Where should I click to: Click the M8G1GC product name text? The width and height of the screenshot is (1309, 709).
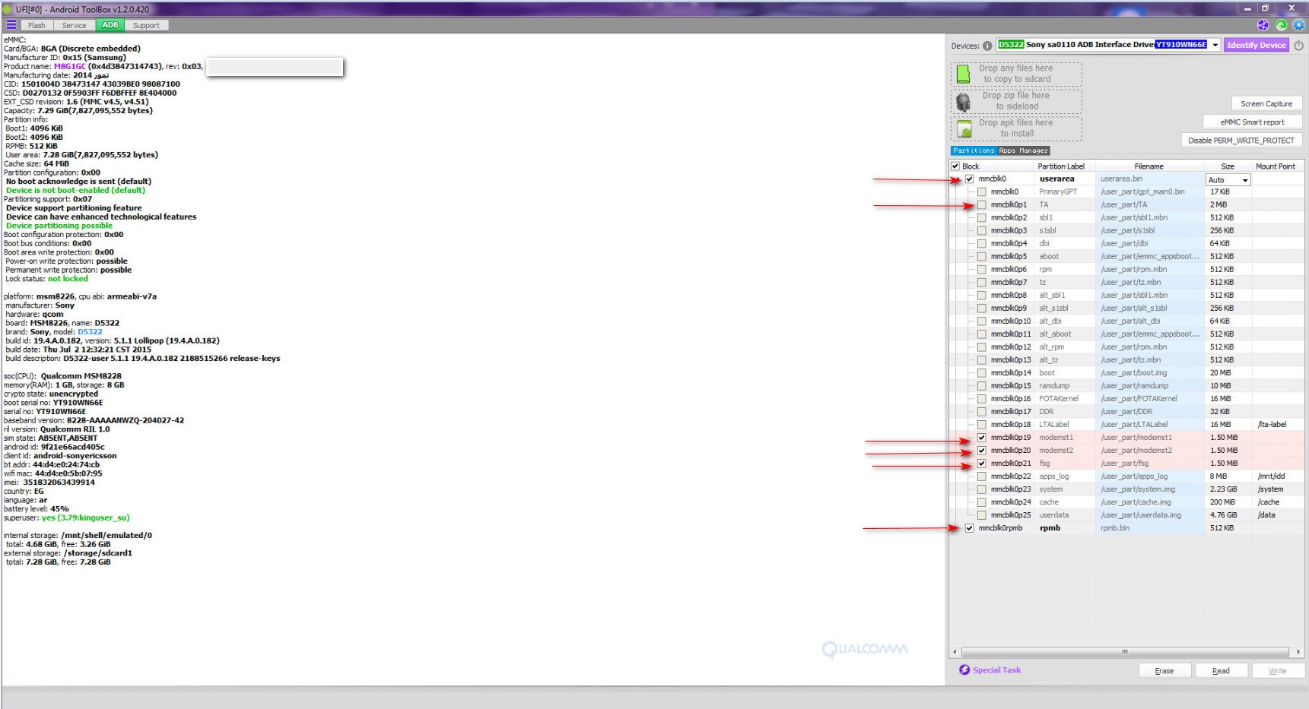[70, 66]
